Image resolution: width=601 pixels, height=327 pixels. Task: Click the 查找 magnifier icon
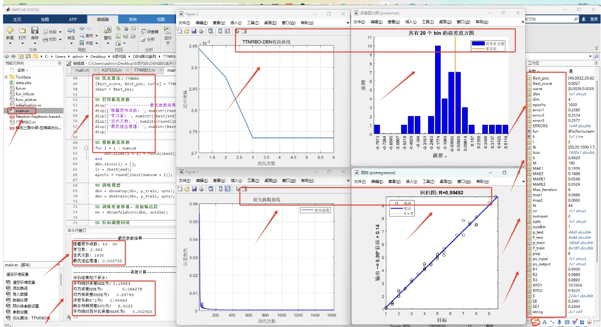(x=82, y=36)
